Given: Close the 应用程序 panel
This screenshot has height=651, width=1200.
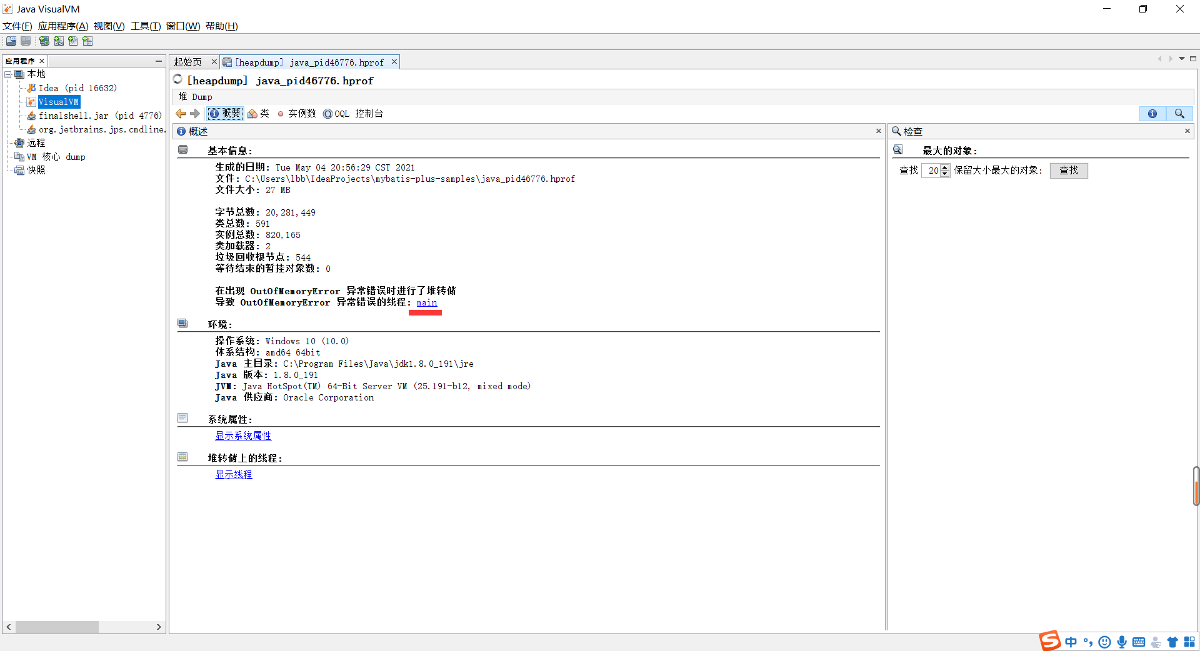Looking at the screenshot, I should click(x=42, y=61).
